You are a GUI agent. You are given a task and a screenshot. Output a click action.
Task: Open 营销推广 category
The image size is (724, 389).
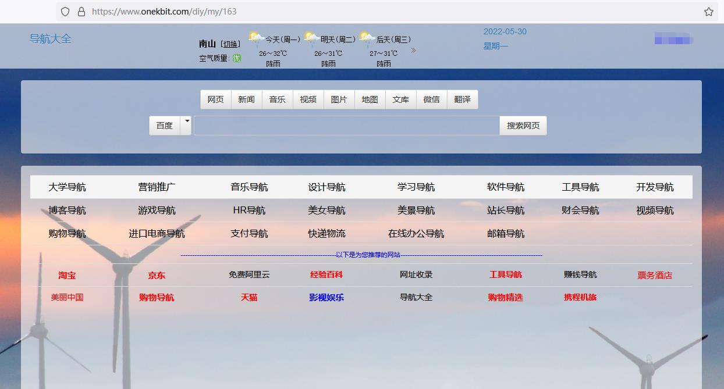(x=157, y=187)
